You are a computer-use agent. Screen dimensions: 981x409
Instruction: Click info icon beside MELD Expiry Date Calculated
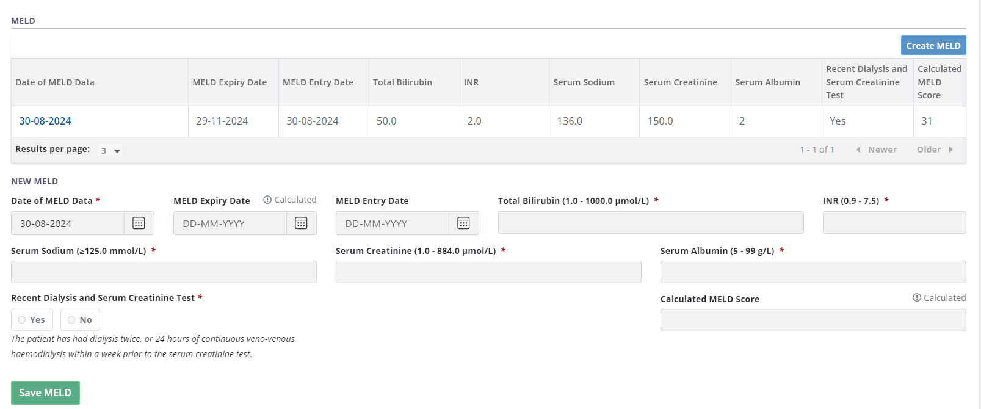267,200
